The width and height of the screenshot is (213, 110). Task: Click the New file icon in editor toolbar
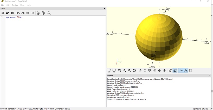coord(3,13)
